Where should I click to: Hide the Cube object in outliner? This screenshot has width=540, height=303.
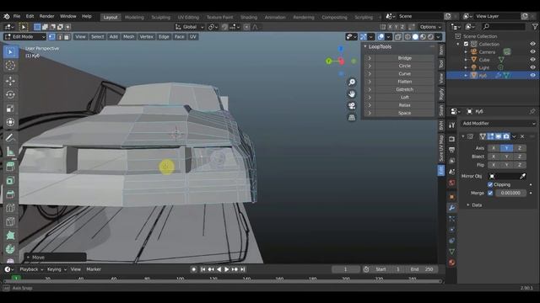[532, 60]
